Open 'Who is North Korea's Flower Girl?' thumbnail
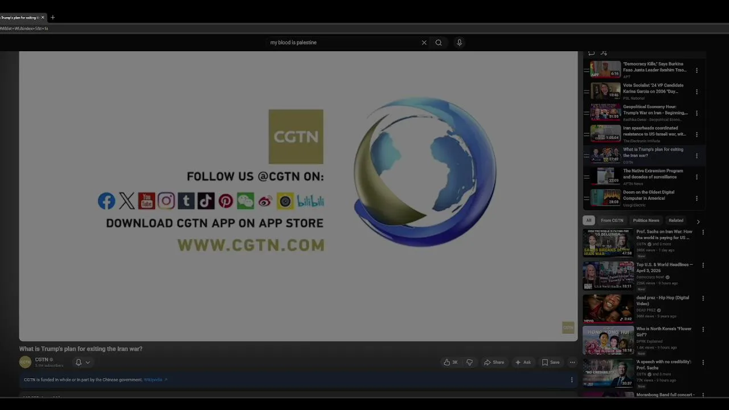 (608, 340)
